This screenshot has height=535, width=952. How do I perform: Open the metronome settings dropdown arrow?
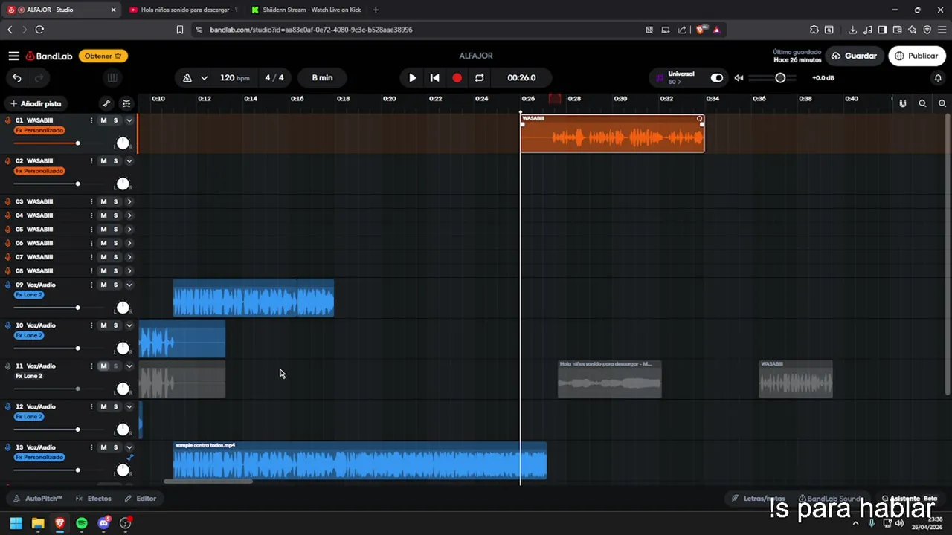pos(204,77)
